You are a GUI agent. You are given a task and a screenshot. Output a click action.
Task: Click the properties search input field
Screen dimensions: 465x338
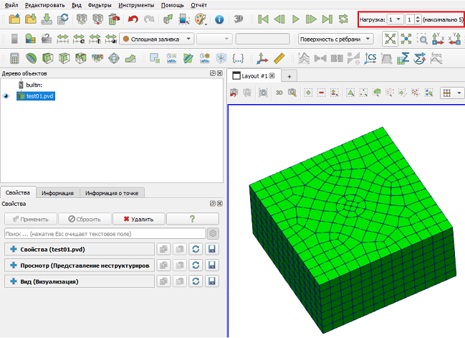click(105, 234)
